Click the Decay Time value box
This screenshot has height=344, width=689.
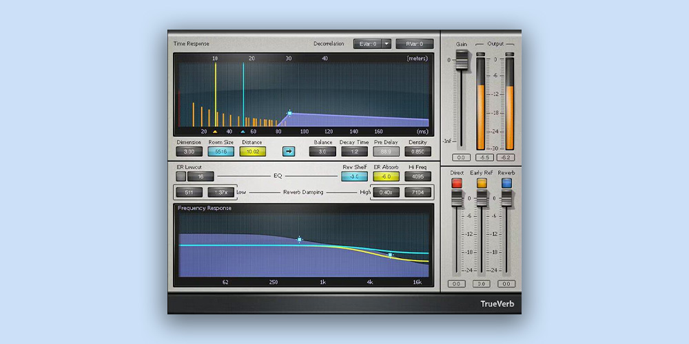pyautogui.click(x=354, y=152)
